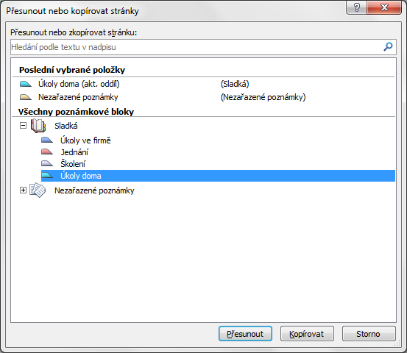Screen dimensions: 407x353
Task: Click the teal icon of recent Úkoly doma
Action: click(26, 84)
